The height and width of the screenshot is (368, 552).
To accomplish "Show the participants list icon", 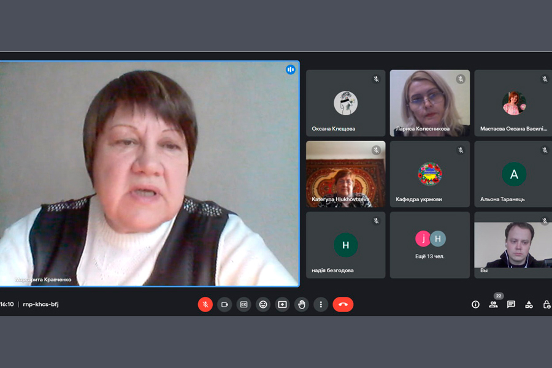I will pyautogui.click(x=493, y=305).
